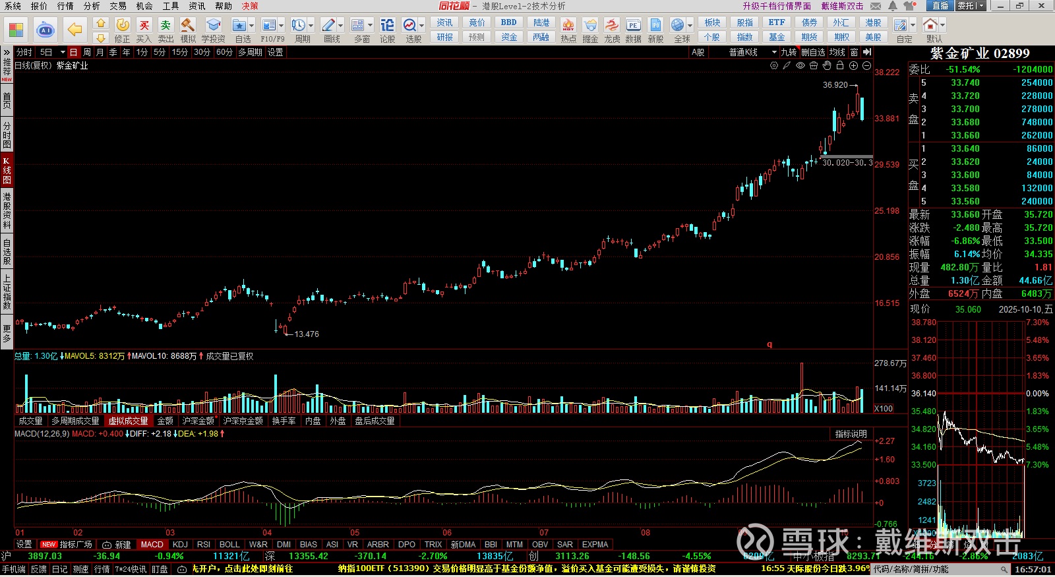
Task: Open the 系统 menu
Action: [13, 6]
